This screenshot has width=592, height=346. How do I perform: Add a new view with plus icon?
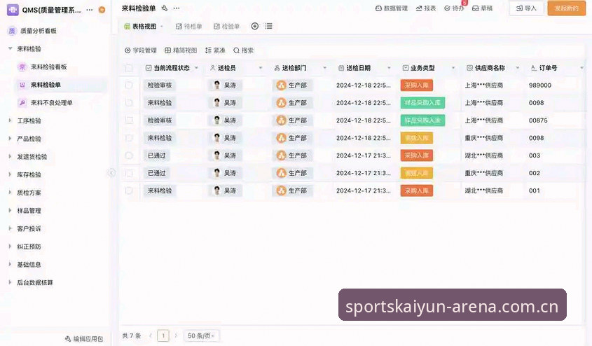[x=255, y=26]
